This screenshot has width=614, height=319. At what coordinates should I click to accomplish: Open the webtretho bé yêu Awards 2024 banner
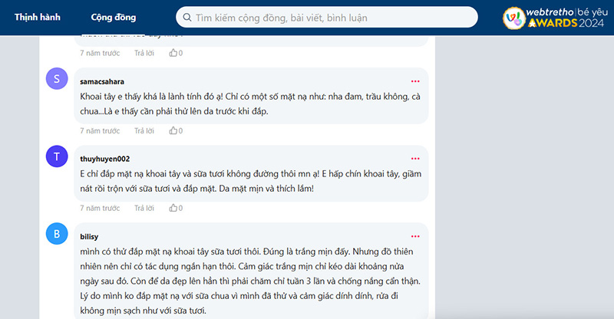(x=555, y=18)
